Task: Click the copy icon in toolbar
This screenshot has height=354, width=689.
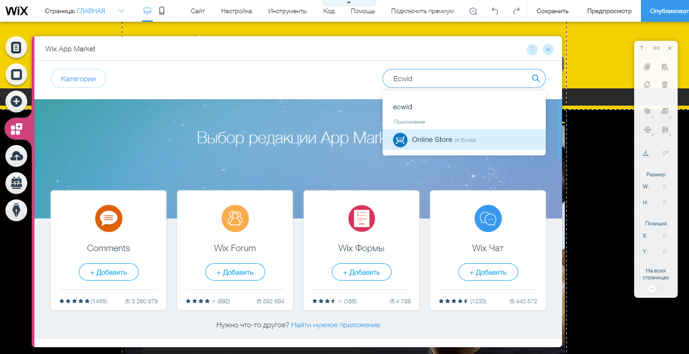Action: click(x=647, y=67)
